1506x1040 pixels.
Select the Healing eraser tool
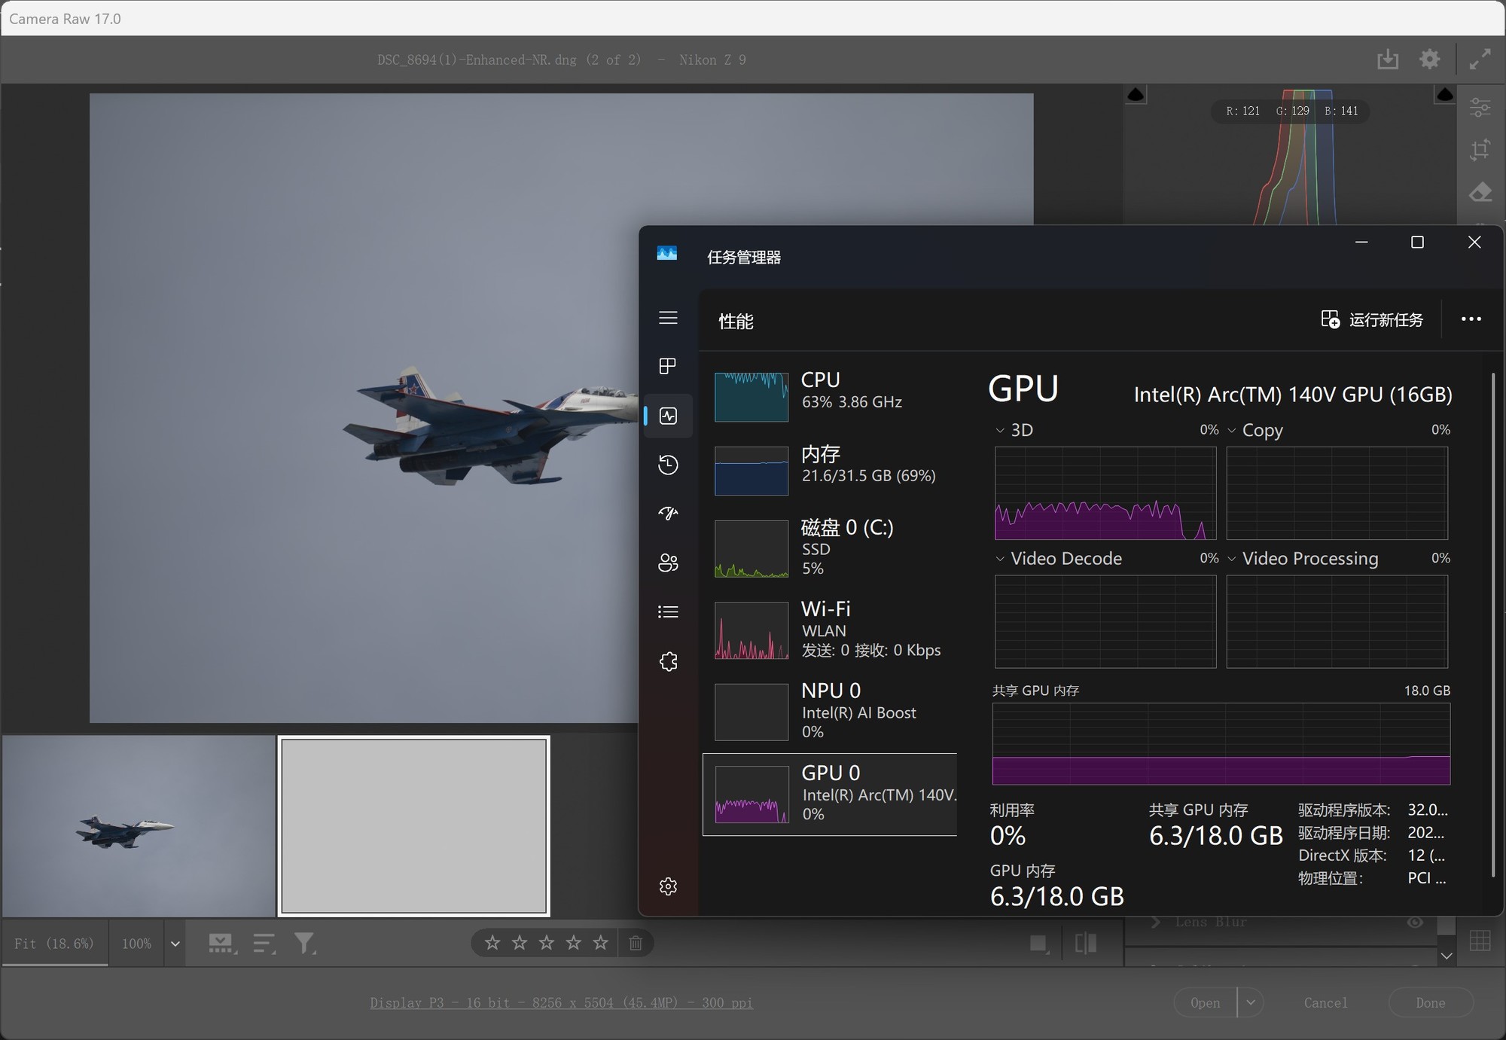(x=1480, y=193)
